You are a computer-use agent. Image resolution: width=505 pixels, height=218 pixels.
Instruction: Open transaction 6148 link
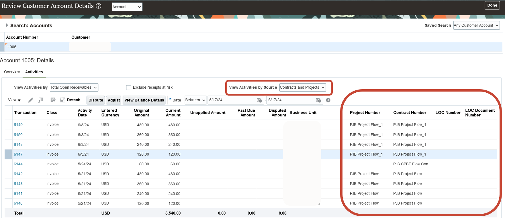click(18, 144)
